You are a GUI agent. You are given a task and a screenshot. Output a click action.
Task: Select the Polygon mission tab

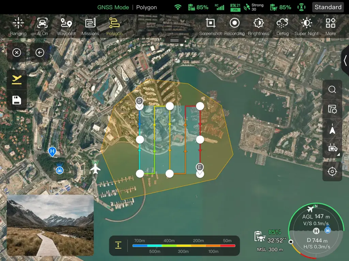coord(114,27)
